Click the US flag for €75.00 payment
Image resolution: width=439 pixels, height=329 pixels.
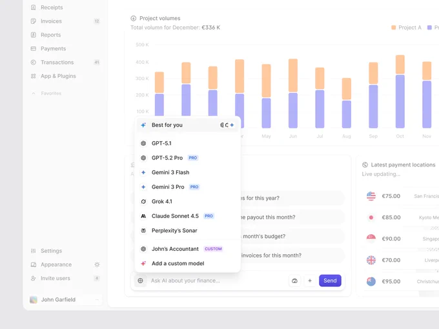pos(371,196)
